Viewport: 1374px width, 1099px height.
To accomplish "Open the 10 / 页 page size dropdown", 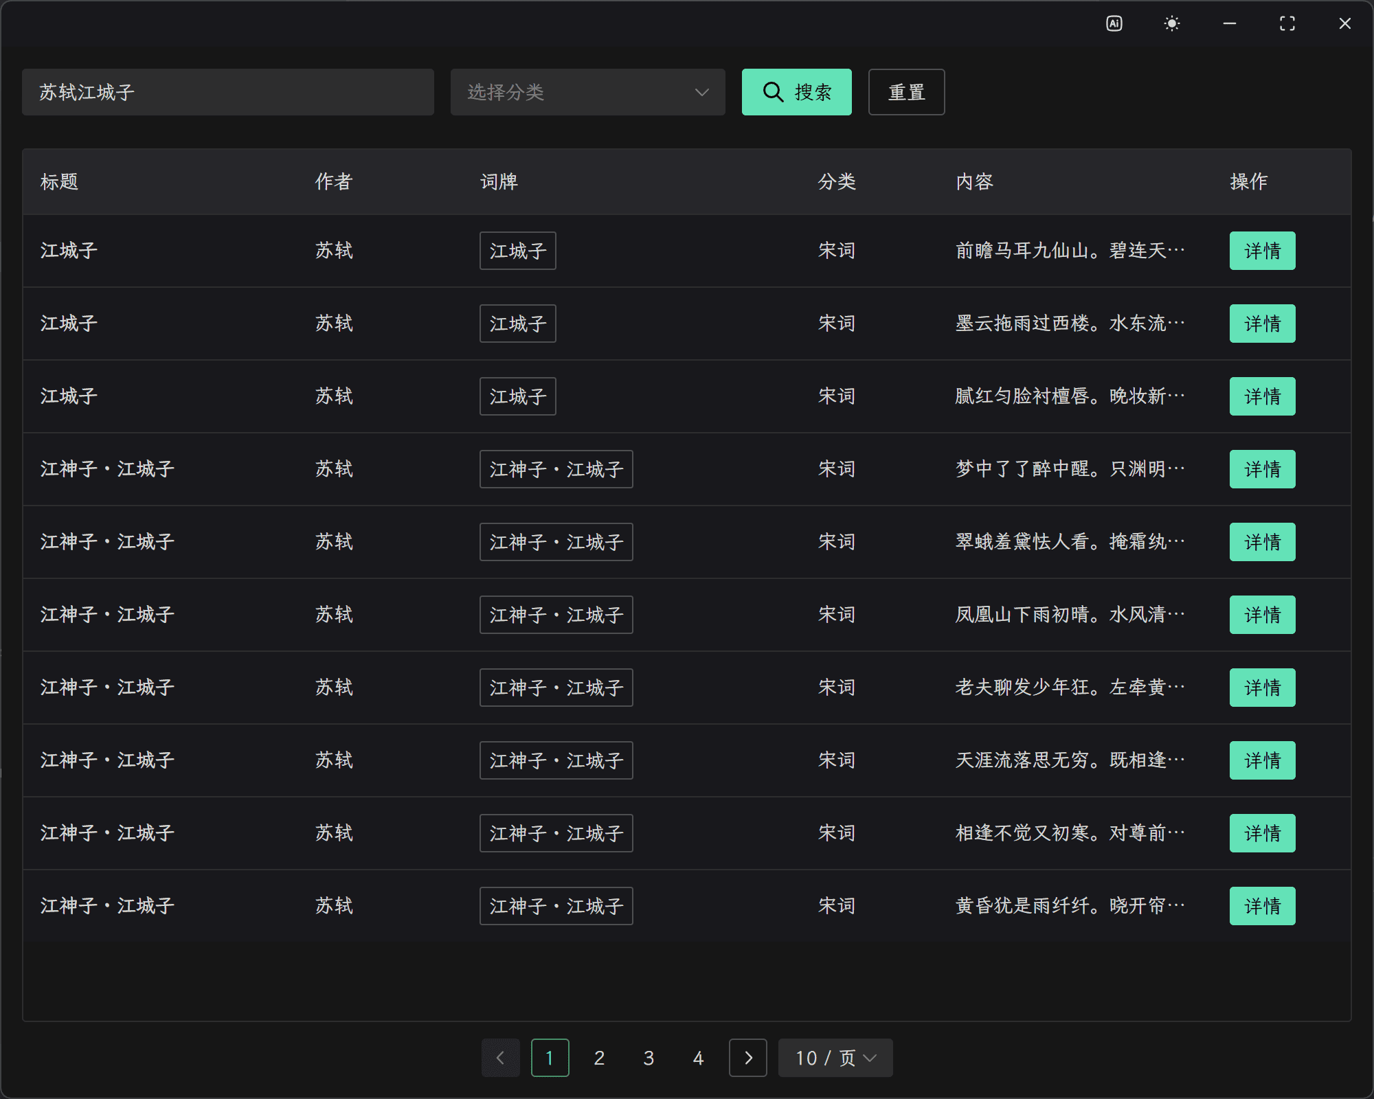I will (835, 1058).
